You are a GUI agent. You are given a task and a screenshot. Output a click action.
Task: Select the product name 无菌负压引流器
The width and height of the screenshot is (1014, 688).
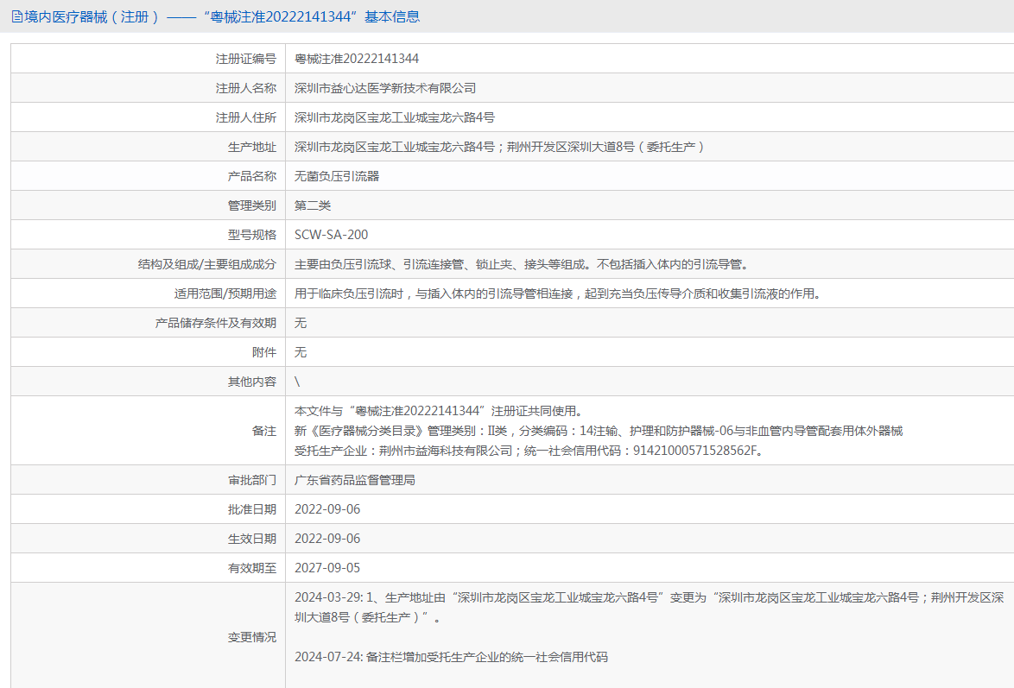point(337,176)
